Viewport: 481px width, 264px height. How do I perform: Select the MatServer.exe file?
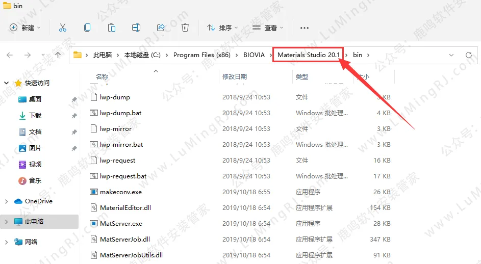coord(121,224)
